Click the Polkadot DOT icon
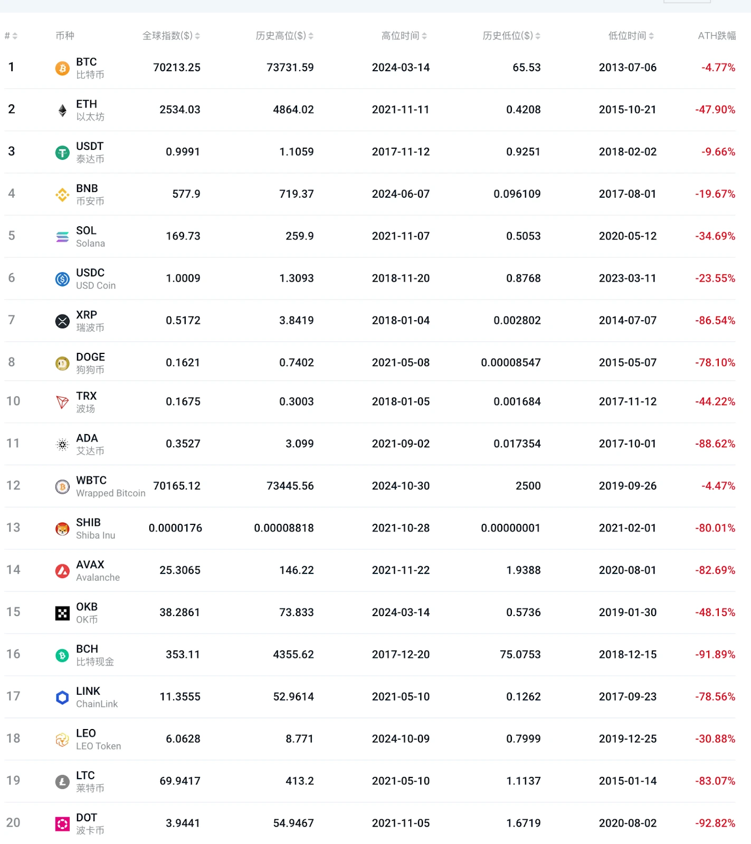 coord(62,823)
